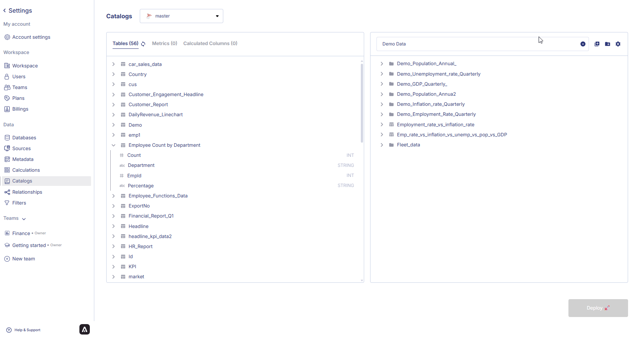Open Relationships in the sidebar

(27, 192)
